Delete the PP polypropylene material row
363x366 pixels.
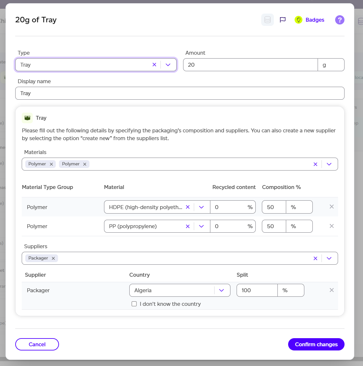(x=332, y=226)
